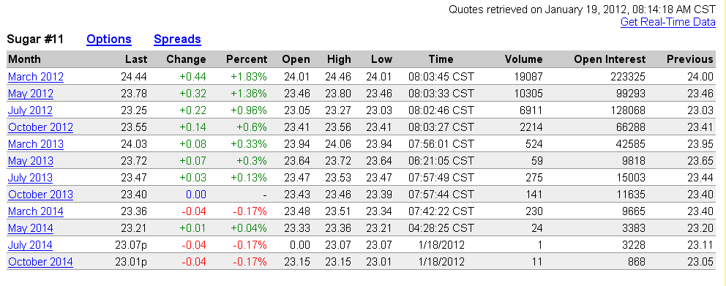This screenshot has height=286, width=726.
Task: Open the Sugar #11 Spreads link
Action: (x=177, y=39)
